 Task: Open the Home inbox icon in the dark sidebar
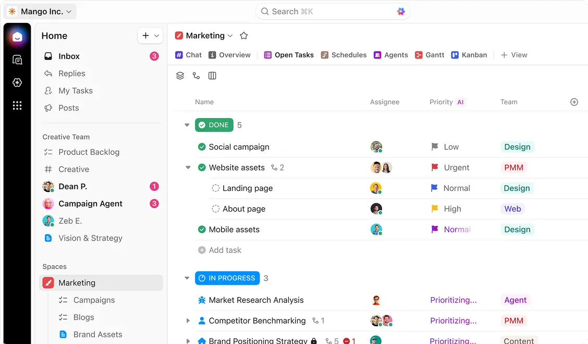click(17, 36)
